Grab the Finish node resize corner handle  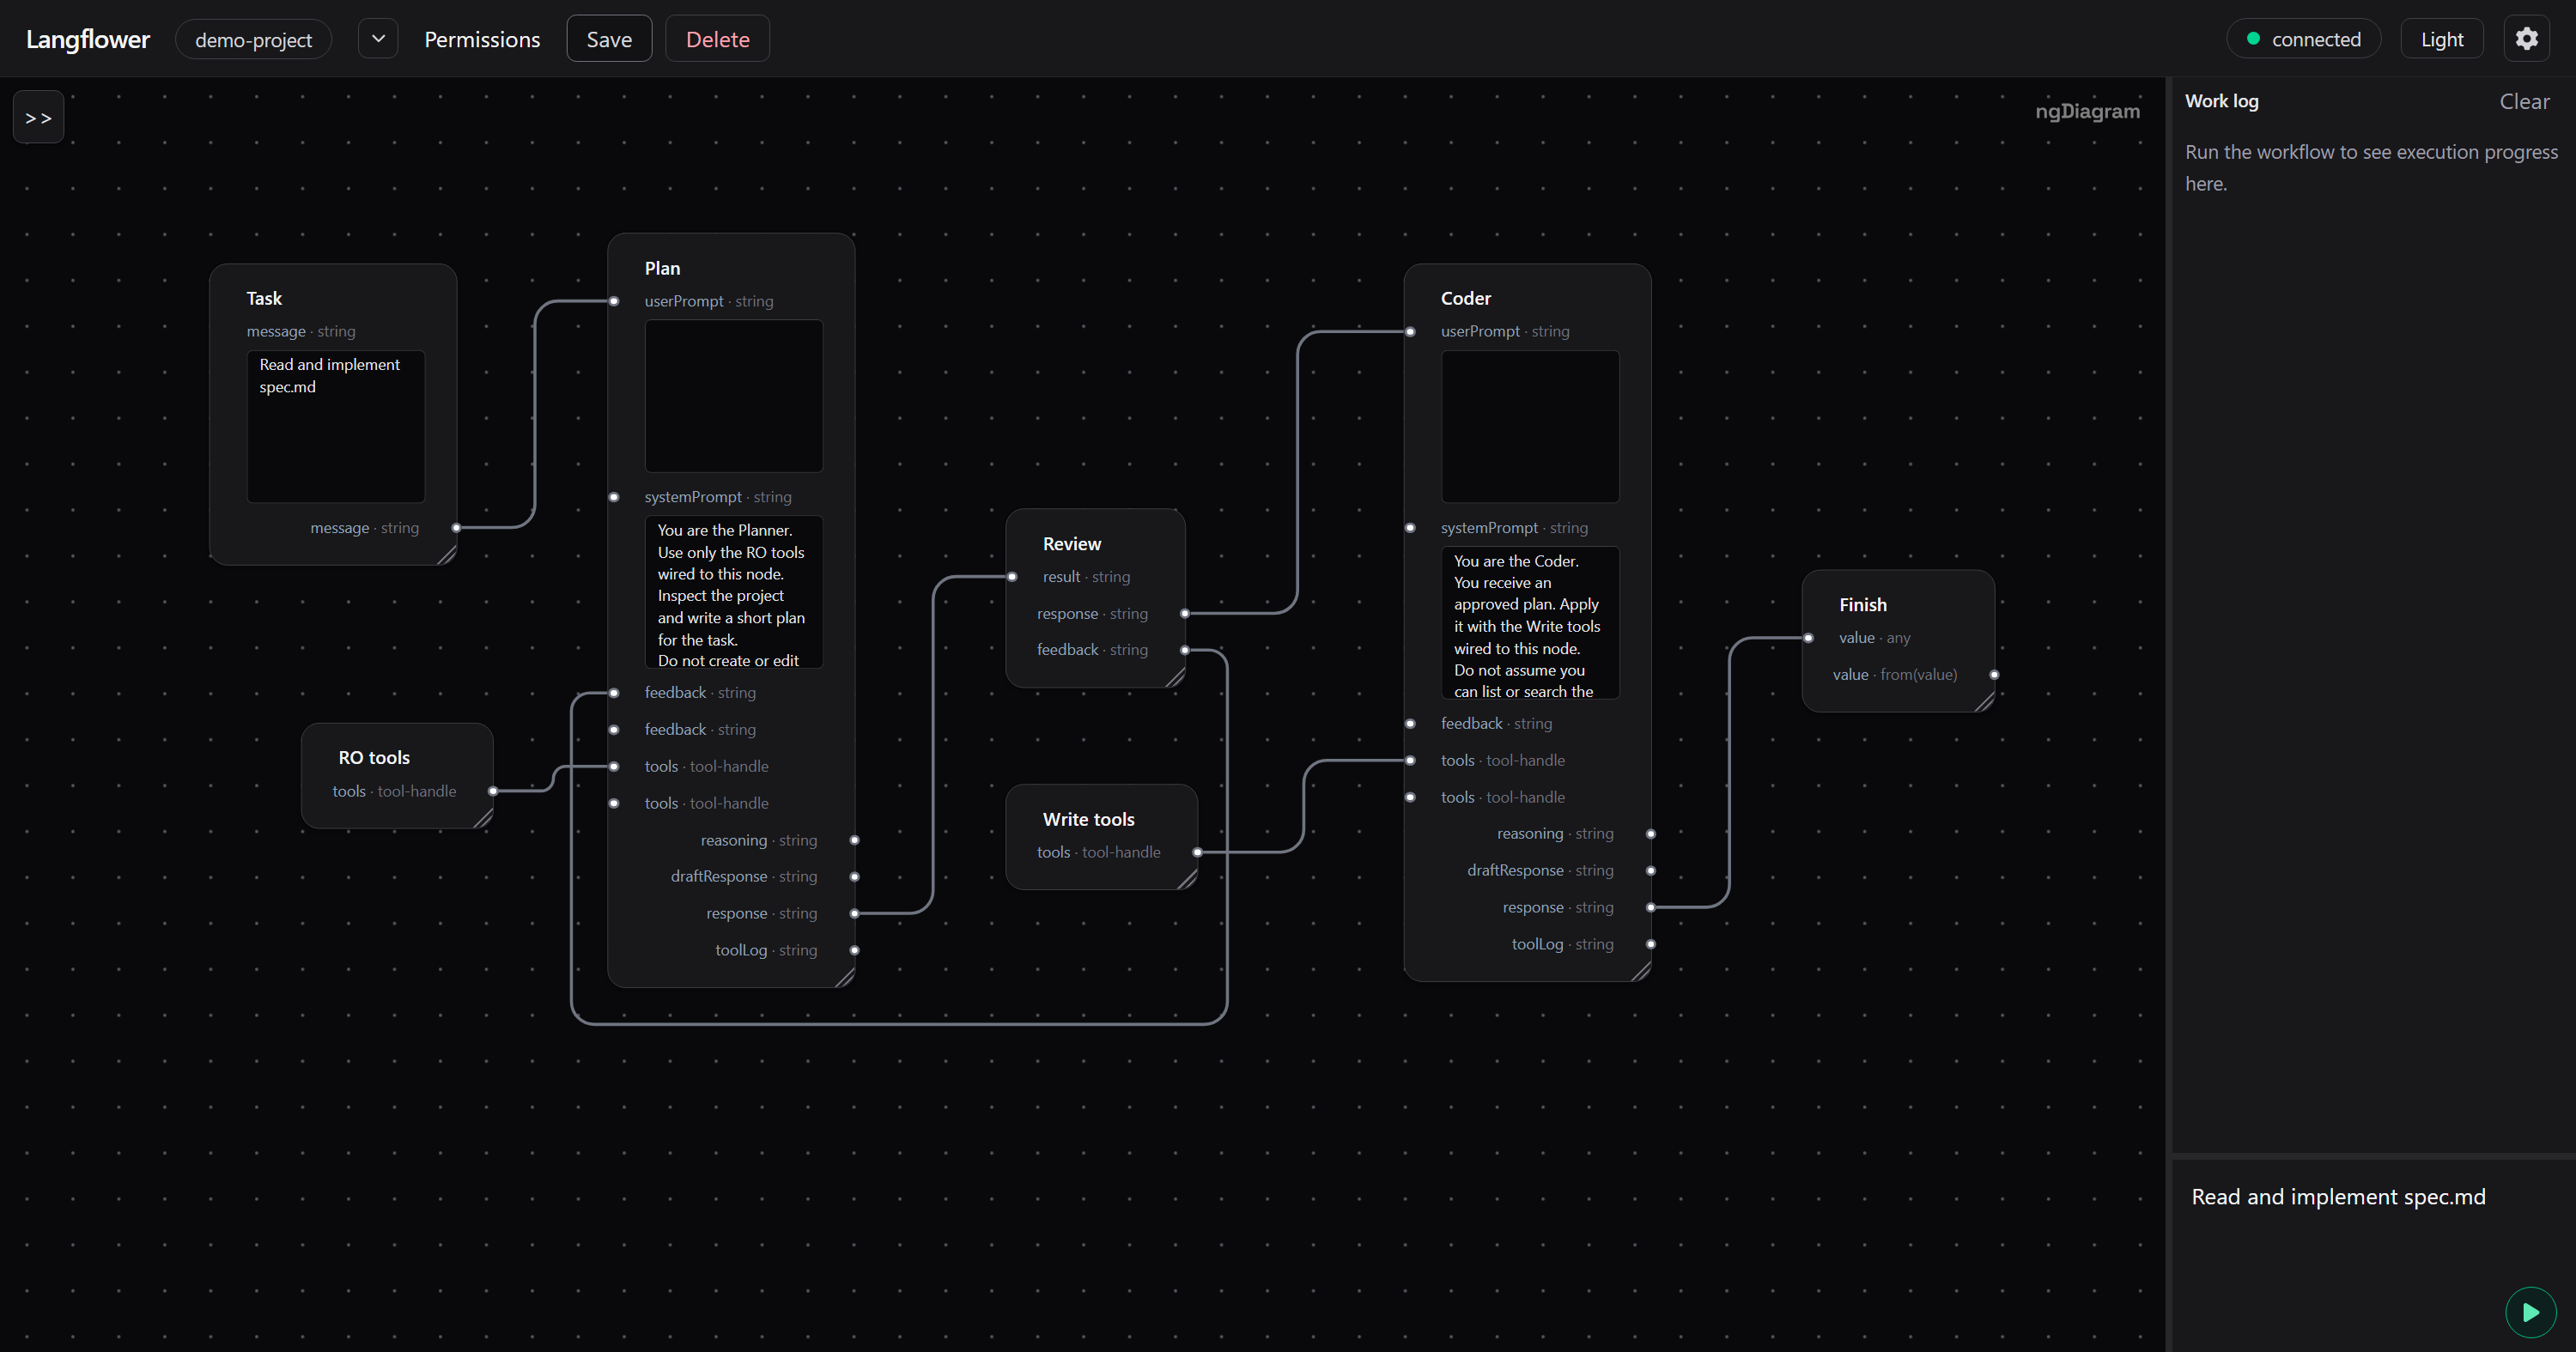point(1985,702)
